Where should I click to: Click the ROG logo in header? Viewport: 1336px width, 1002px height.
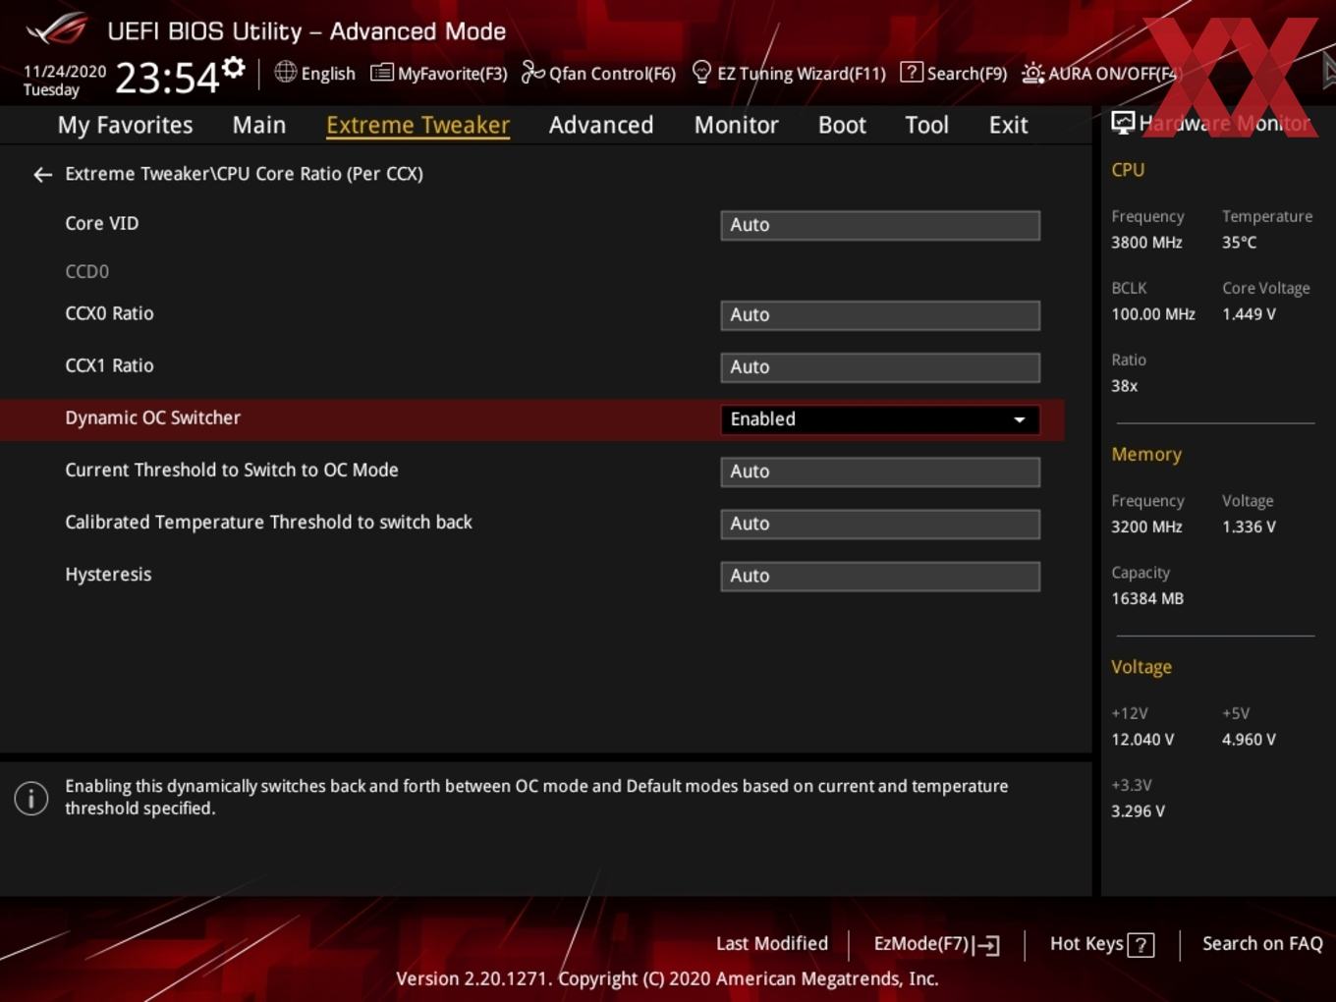(57, 29)
